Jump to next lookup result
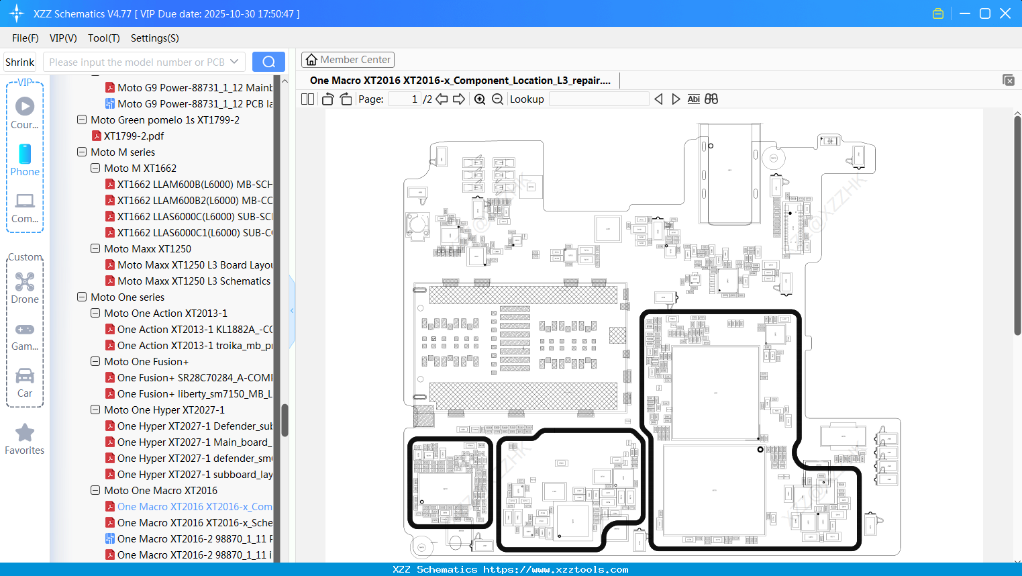 676,99
